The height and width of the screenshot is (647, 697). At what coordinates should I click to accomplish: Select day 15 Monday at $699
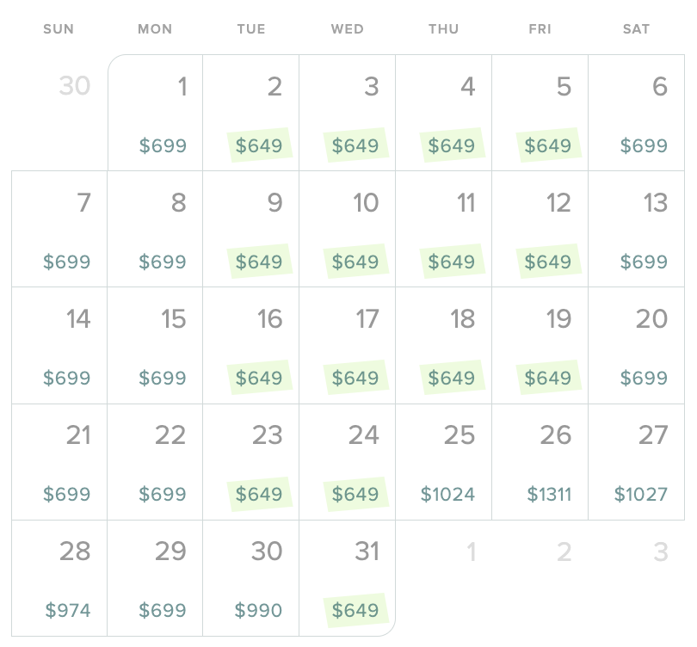tap(156, 346)
